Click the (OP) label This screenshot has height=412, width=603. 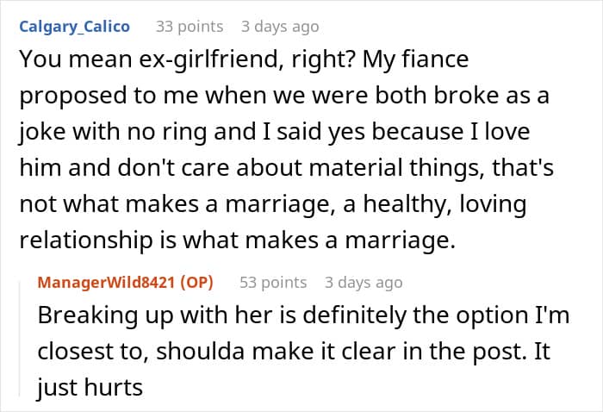point(198,282)
